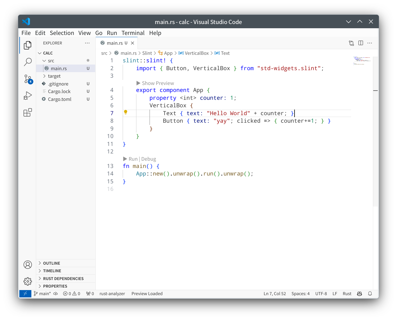Open the Search view in activity bar
397x320 pixels.
tap(28, 62)
